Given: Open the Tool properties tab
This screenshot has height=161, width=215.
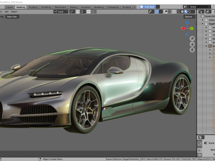Looking at the screenshot, I should (200, 144).
